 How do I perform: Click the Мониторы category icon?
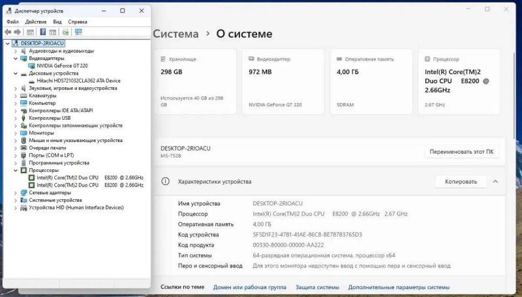click(x=23, y=133)
